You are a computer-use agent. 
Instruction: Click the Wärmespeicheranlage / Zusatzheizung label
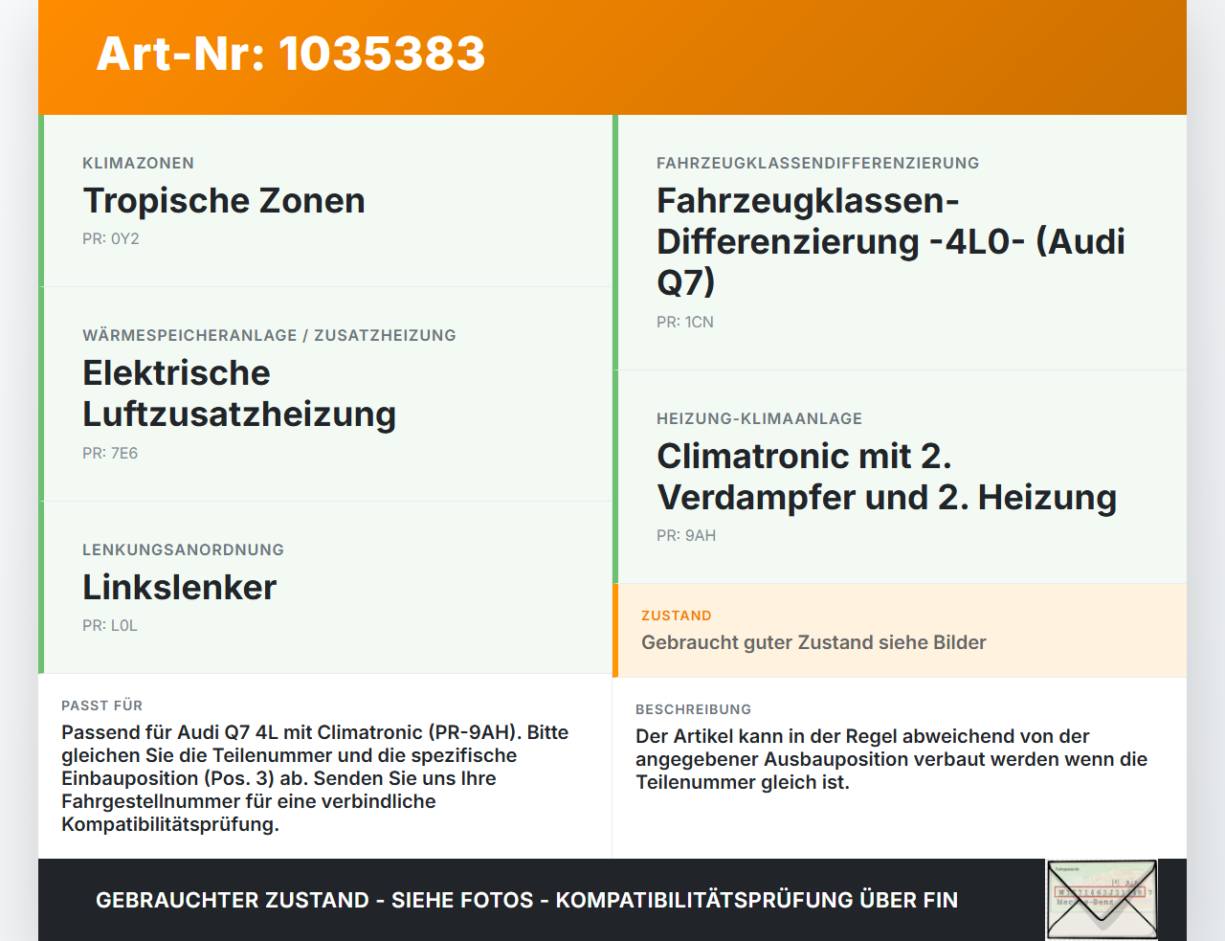coord(269,335)
